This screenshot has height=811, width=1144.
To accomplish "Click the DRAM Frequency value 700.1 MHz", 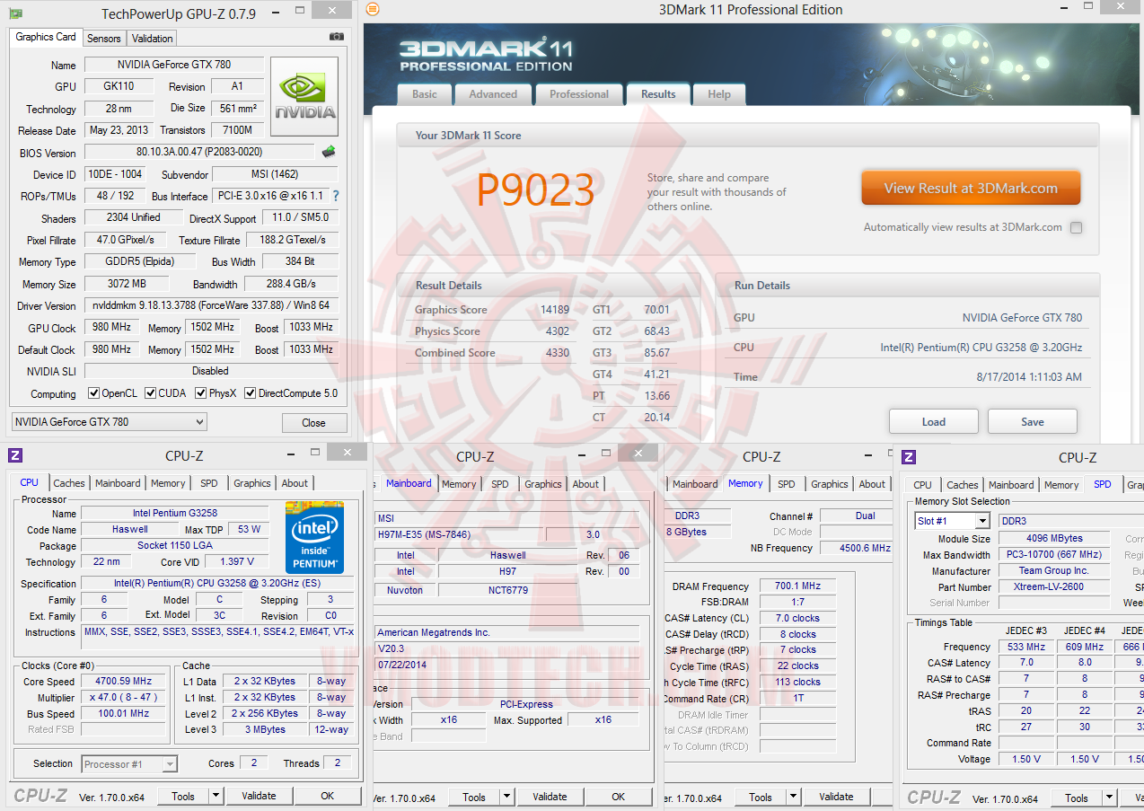I will click(798, 586).
